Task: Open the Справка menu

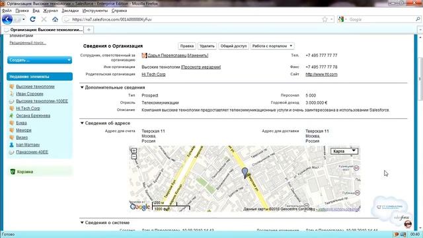Action: (119, 11)
